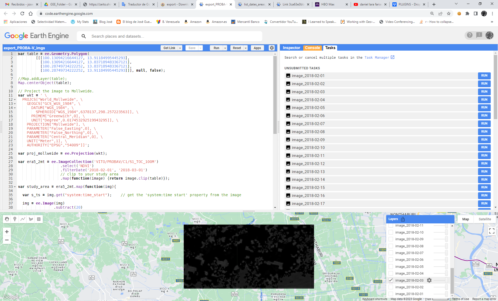The image size is (498, 301).
Task: Click the hand pan tool icon
Action: [7, 219]
